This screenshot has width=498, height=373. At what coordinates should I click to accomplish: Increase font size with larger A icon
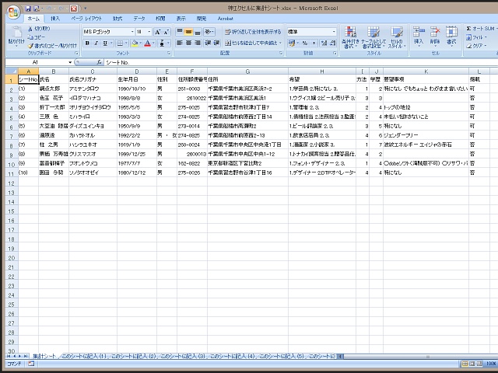158,32
